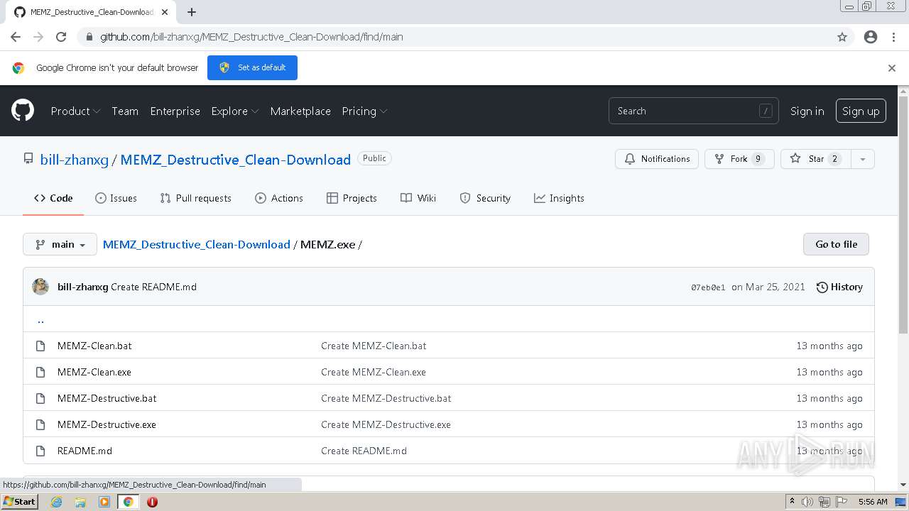
Task: Open the Actions tab
Action: pyautogui.click(x=278, y=198)
